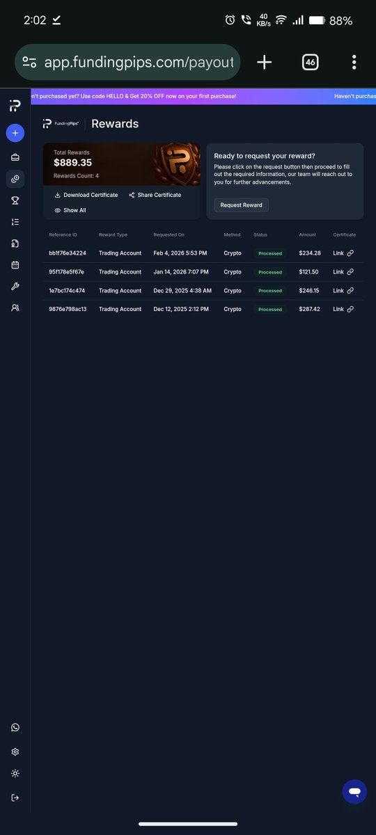Viewport: 376px width, 835px height.
Task: Click the Status column header
Action: click(260, 234)
